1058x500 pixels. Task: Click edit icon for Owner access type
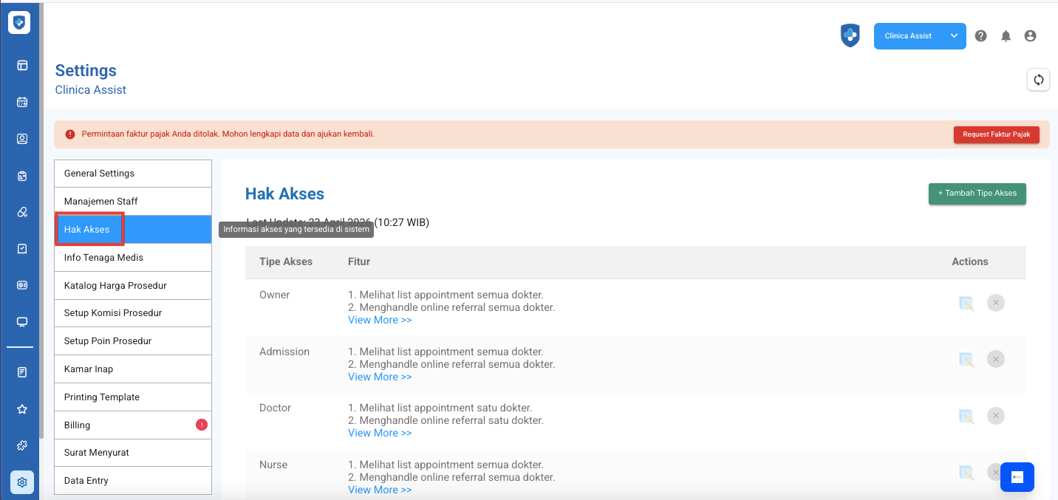tap(966, 303)
